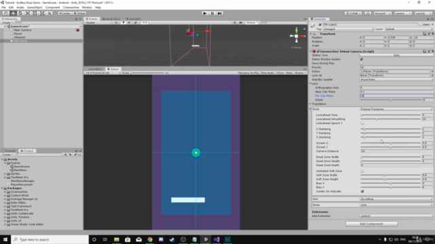The image size is (435, 244).
Task: Select the Move tool in the toolbar
Action: click(13, 14)
